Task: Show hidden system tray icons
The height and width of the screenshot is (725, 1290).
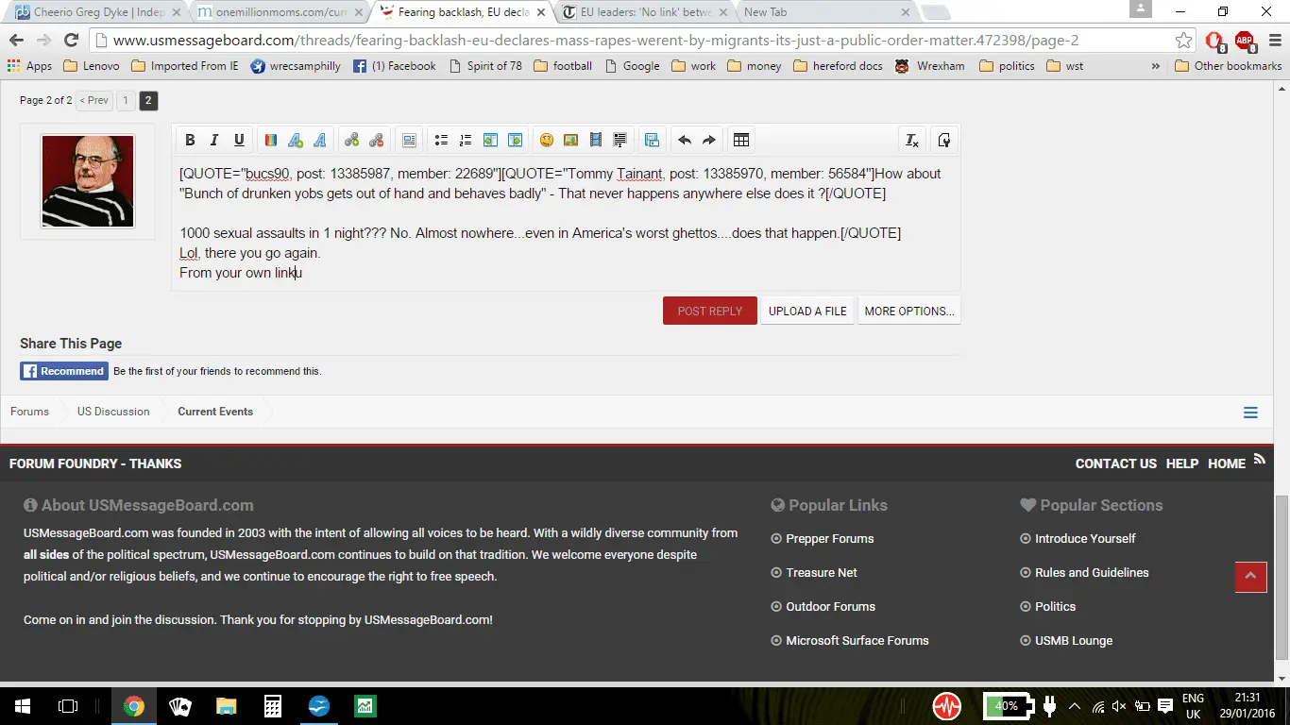Action: point(1075,706)
